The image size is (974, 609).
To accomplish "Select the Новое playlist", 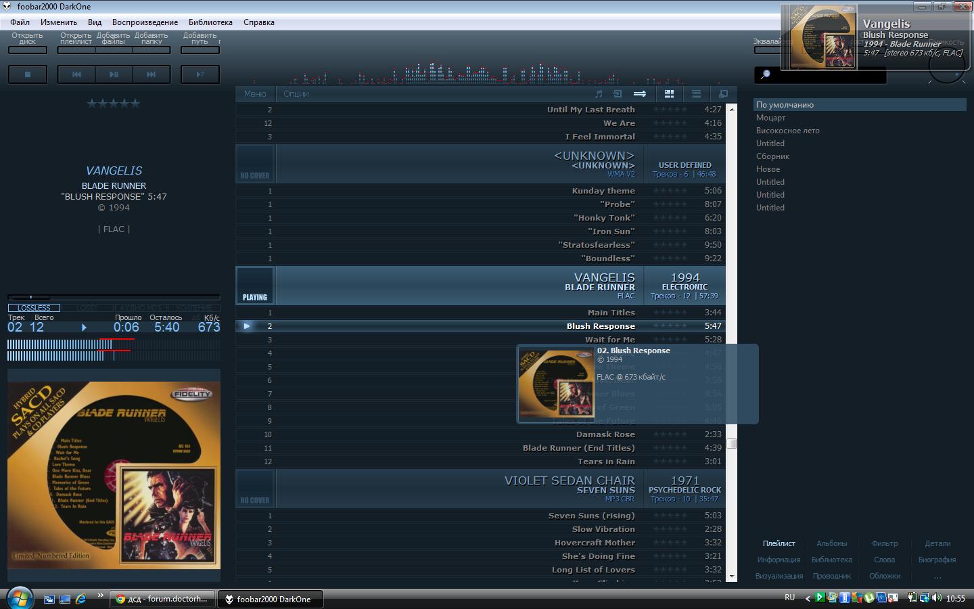I will pyautogui.click(x=860, y=169).
